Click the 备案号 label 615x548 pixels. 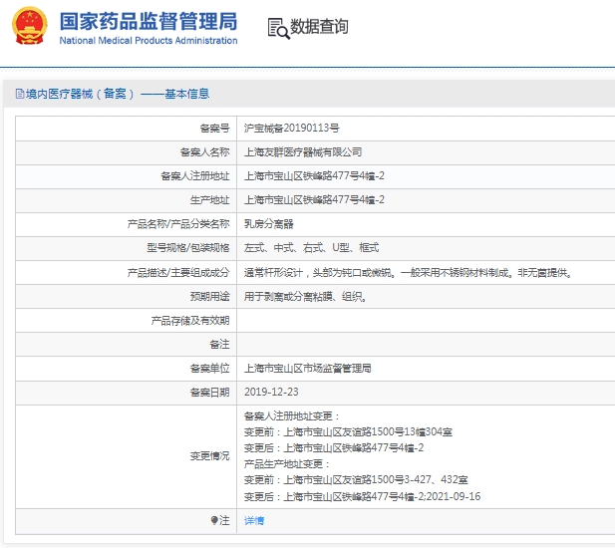214,129
